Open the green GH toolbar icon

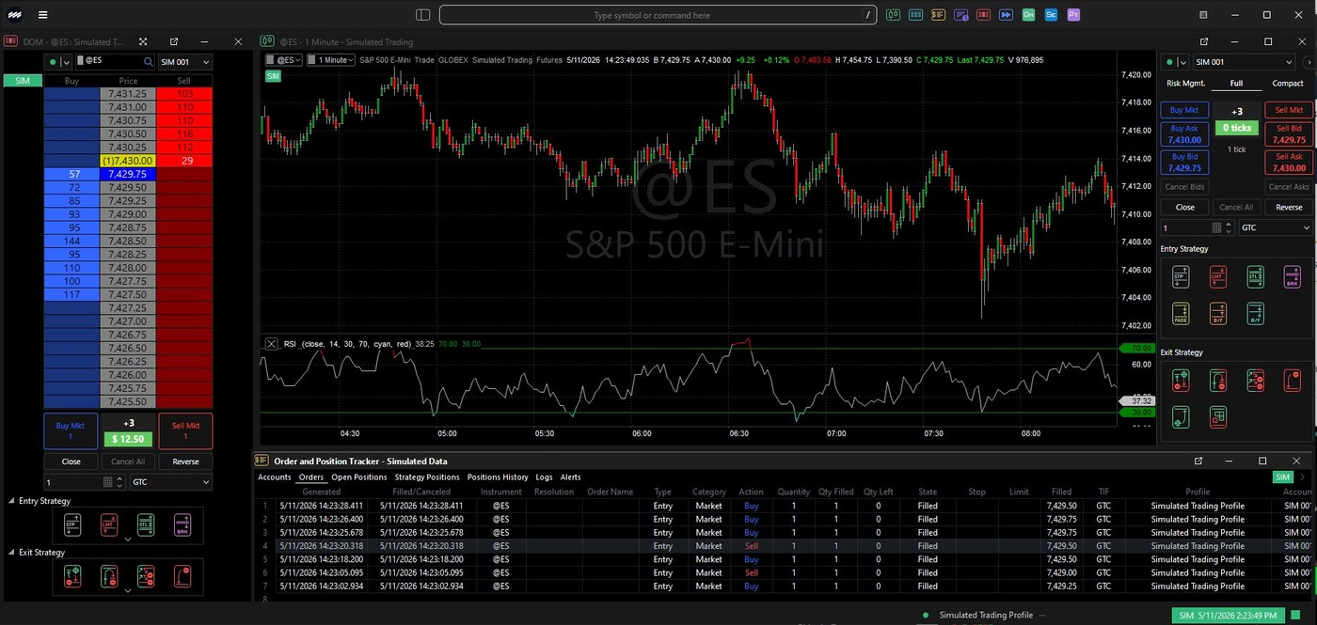(x=1028, y=15)
